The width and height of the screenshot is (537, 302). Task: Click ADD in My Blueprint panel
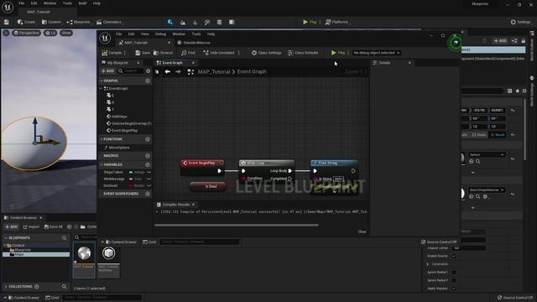click(x=107, y=70)
